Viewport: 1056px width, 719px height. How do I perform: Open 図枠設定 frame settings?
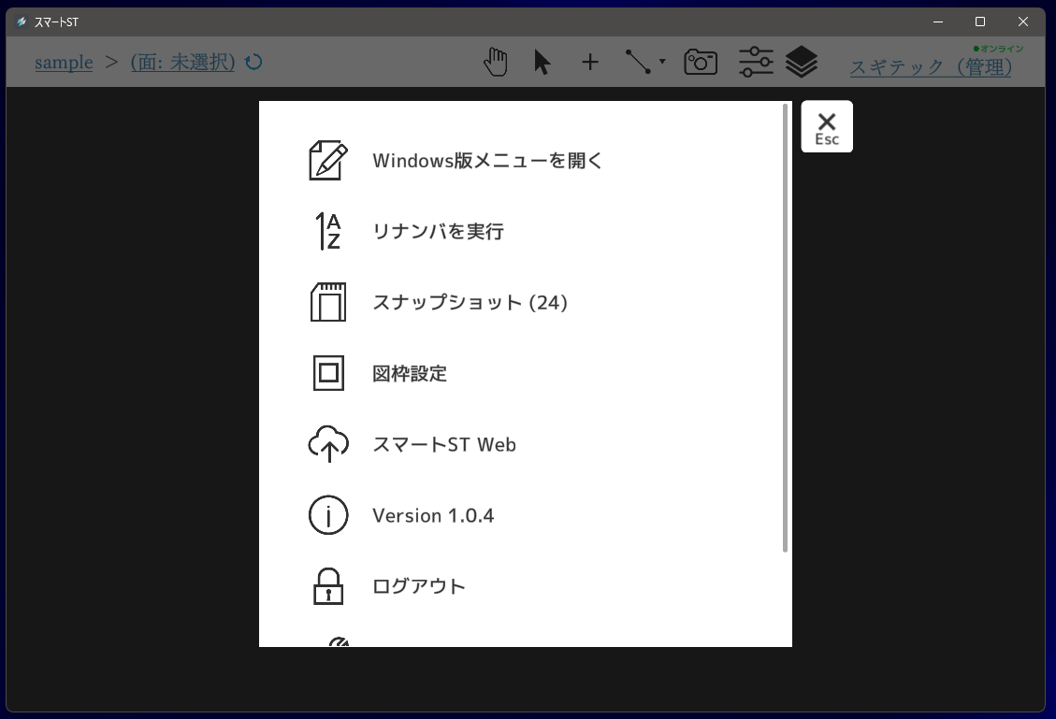coord(410,374)
